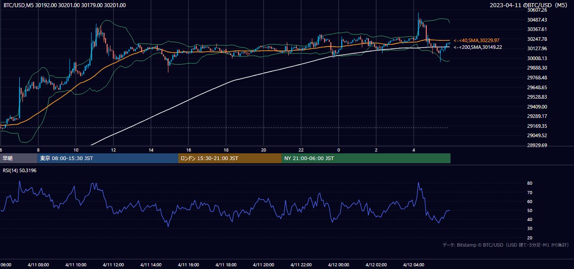Click the BTC/USD,M5 OHLC header text
Viewport: 574px width, 269px height.
tap(65, 5)
